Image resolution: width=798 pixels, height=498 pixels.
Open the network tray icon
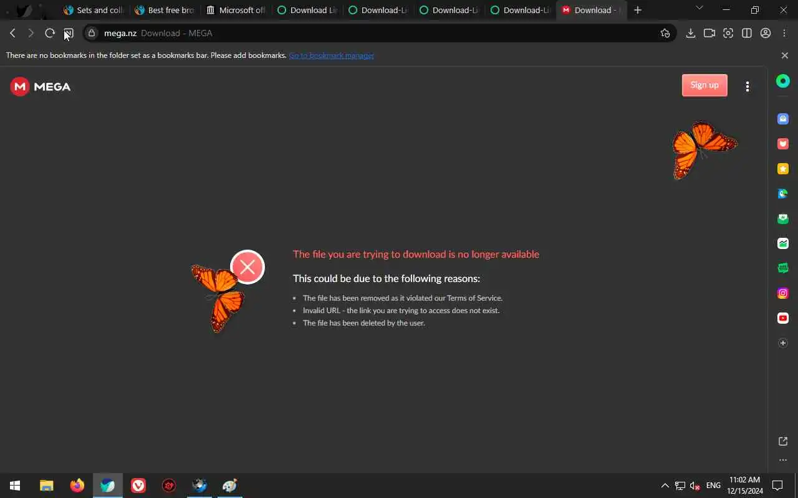[x=680, y=486]
